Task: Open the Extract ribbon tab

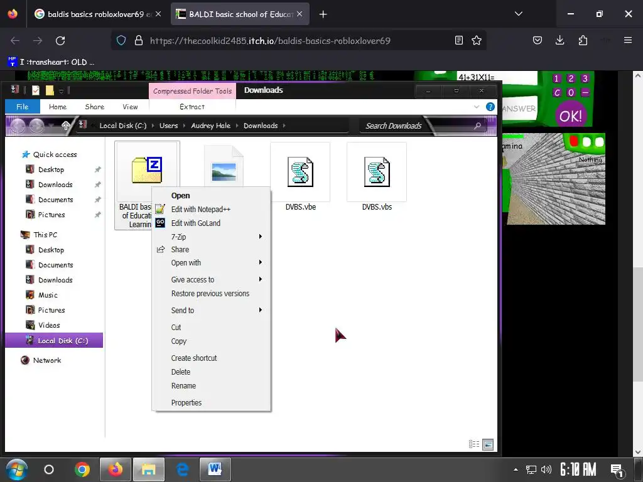Action: (192, 107)
